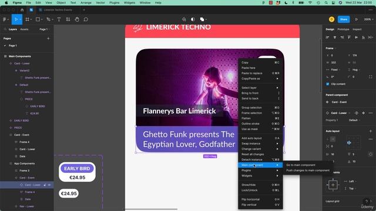Choose Flip horizontal in context menu
Screen dimensions: 376x211
tap(260, 199)
